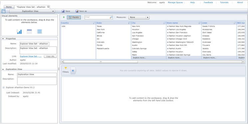Click the green pin icon beside Facets
This screenshot has width=248, height=124.
[64, 17]
